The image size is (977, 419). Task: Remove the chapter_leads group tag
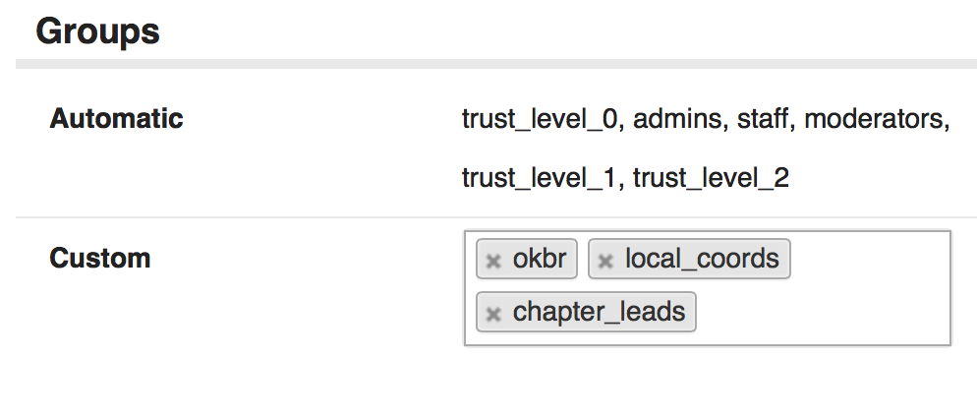coord(493,314)
